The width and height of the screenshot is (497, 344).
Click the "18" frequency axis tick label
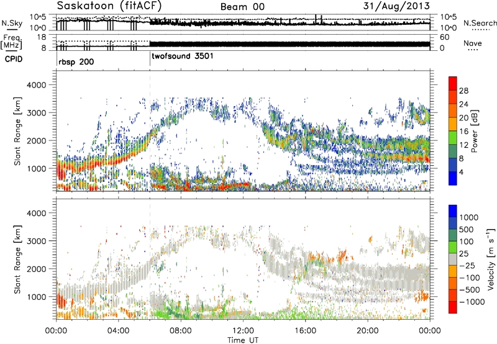(42, 37)
